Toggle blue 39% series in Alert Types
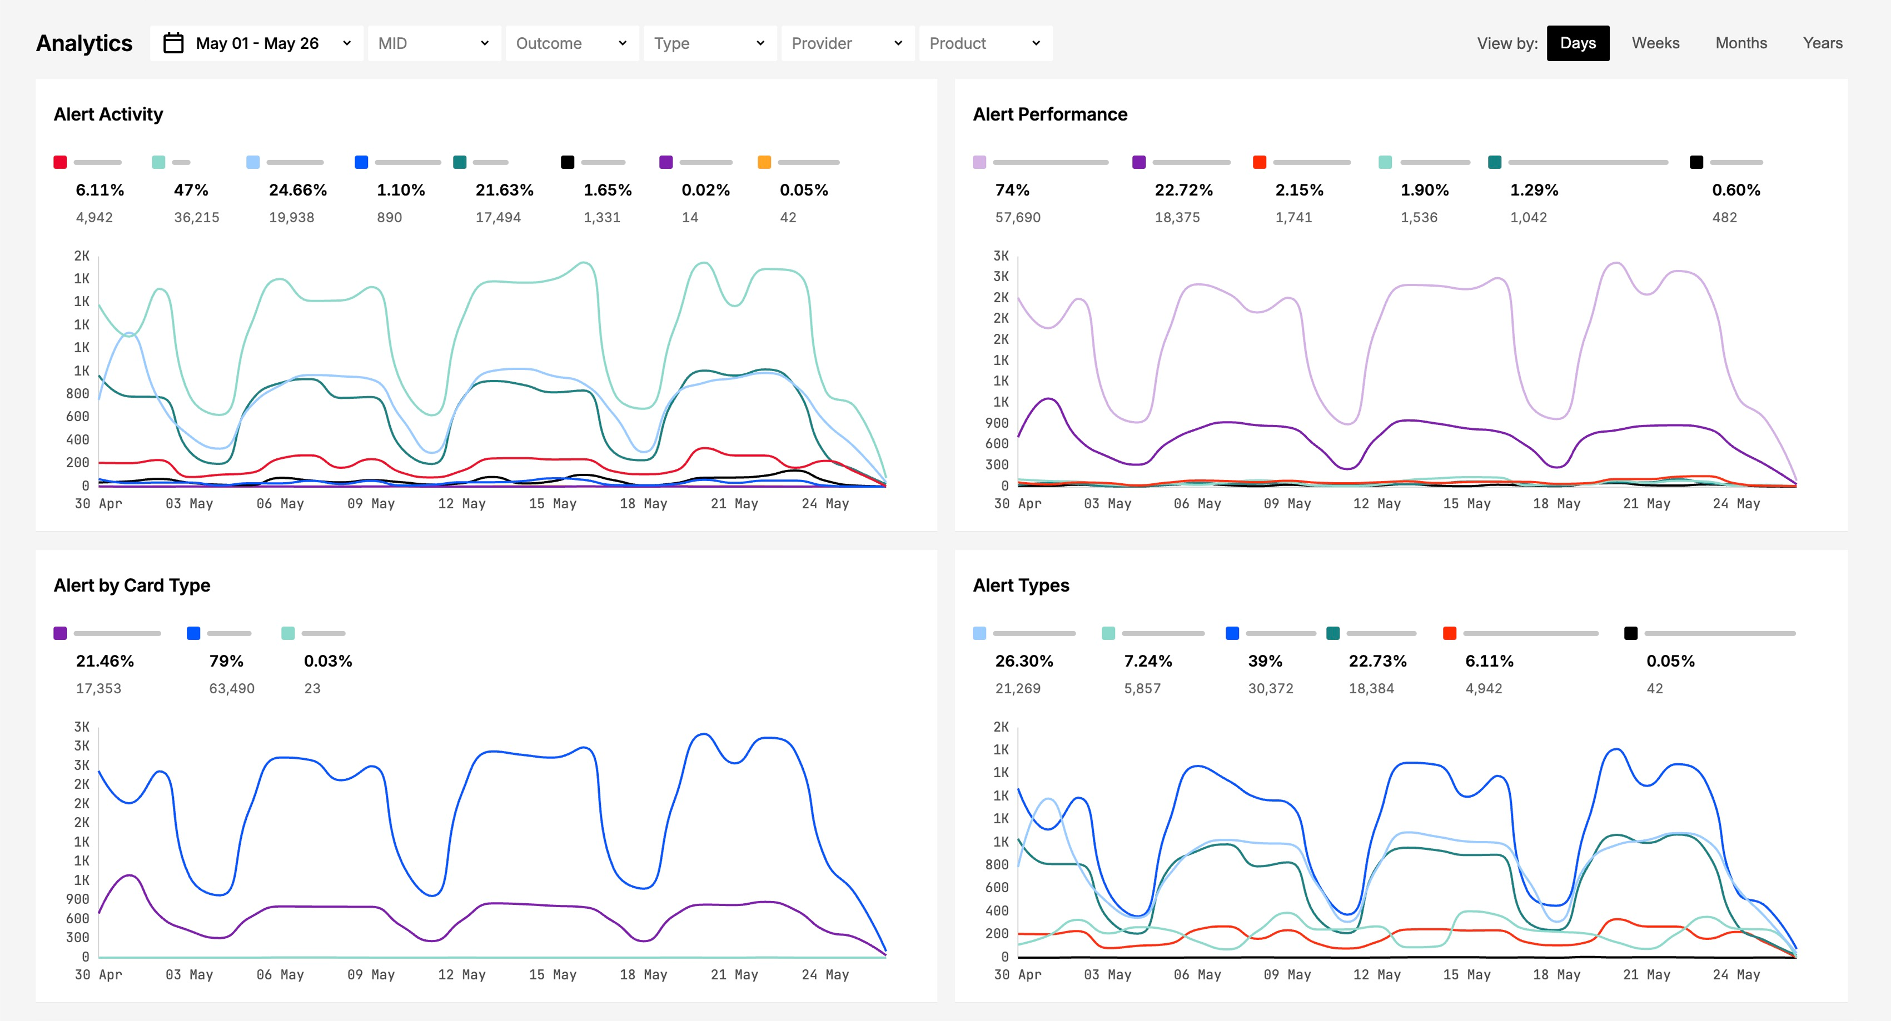This screenshot has width=1891, height=1021. click(x=1232, y=633)
